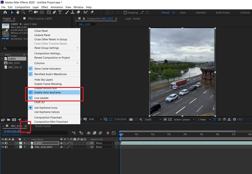Select the Zoom tool in toolbar
The width and height of the screenshot is (252, 174).
point(24,13)
